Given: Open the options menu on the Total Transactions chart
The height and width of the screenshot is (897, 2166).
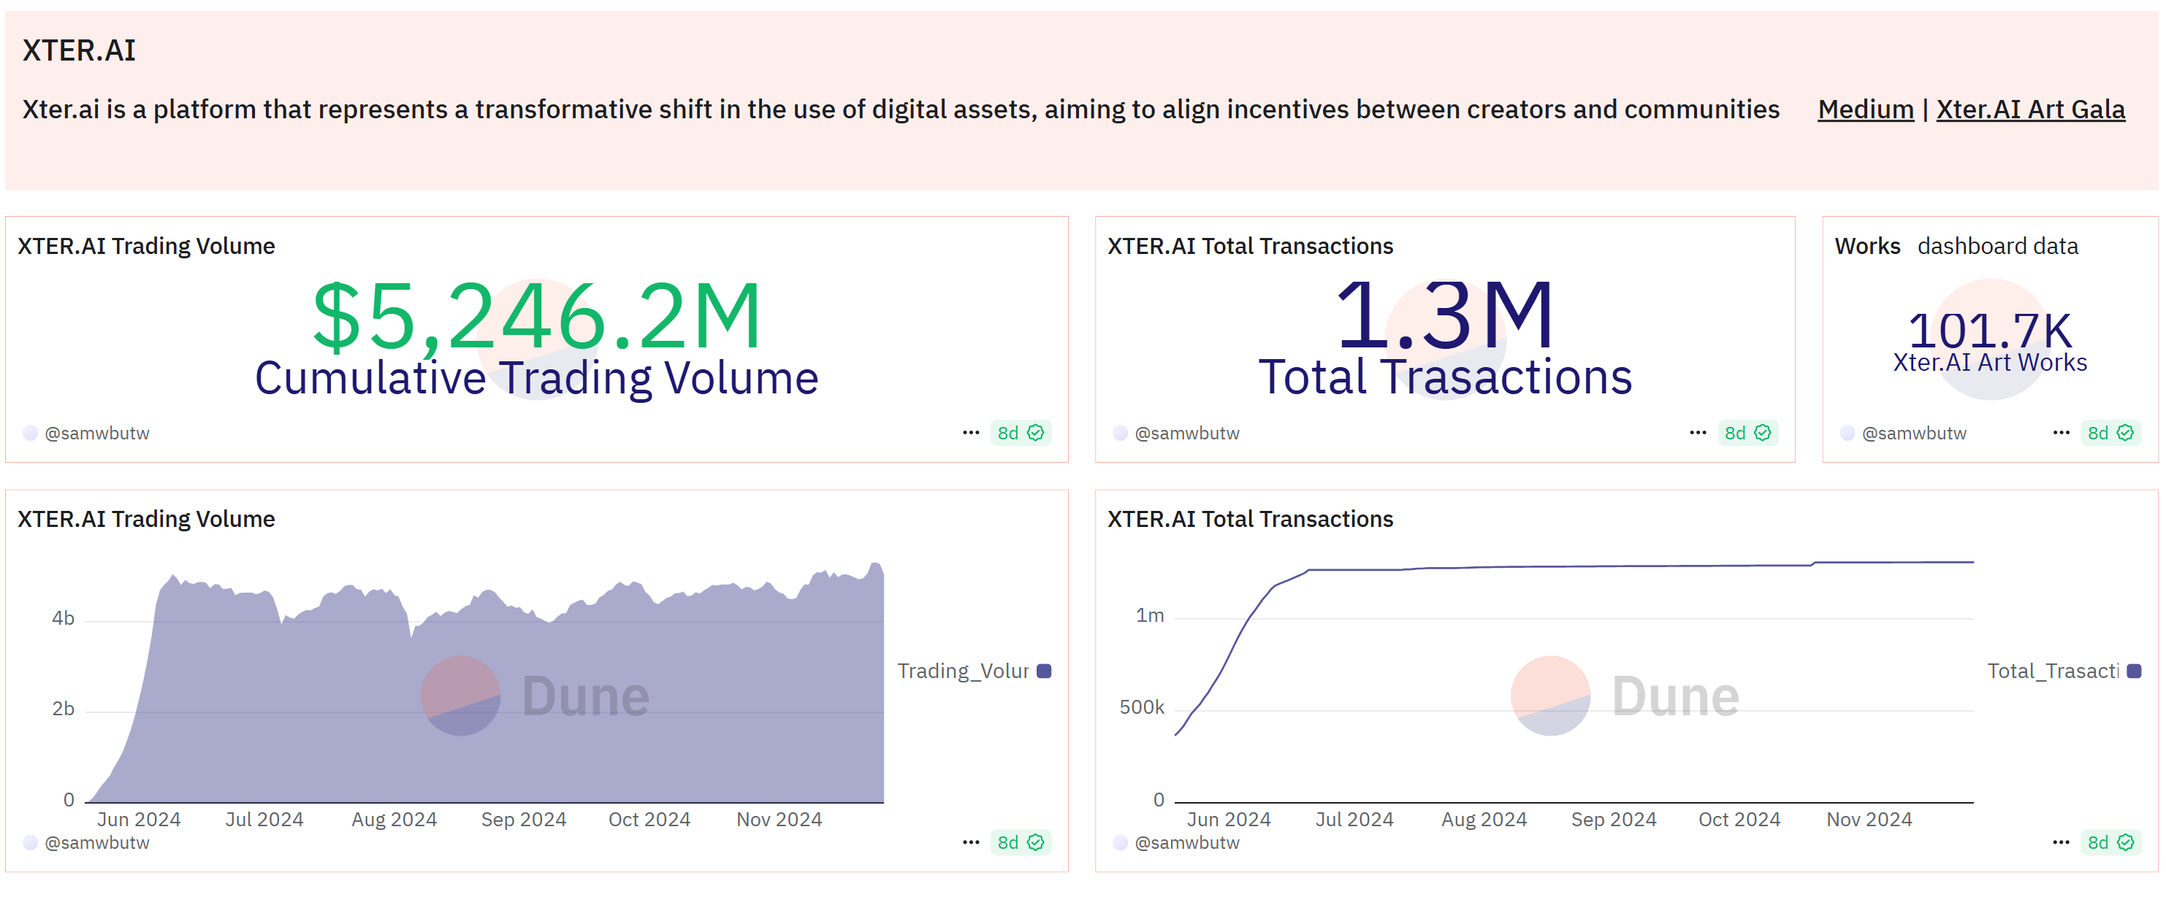Looking at the screenshot, I should (2061, 842).
